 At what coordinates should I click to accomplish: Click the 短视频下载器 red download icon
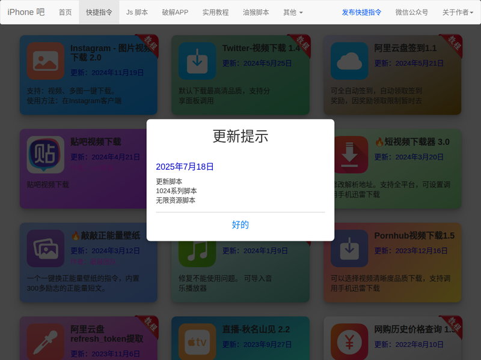[x=349, y=154]
